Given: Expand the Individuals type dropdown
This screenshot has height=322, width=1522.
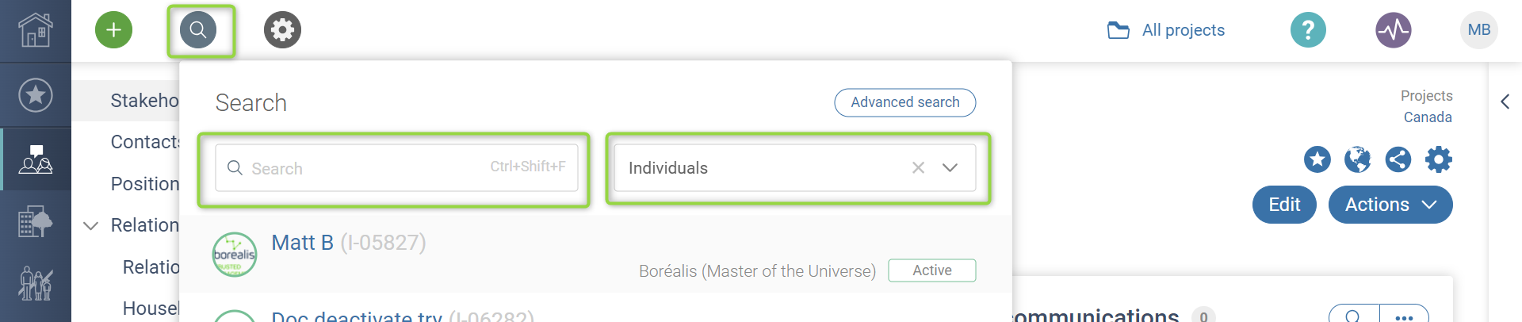Looking at the screenshot, I should click(950, 168).
